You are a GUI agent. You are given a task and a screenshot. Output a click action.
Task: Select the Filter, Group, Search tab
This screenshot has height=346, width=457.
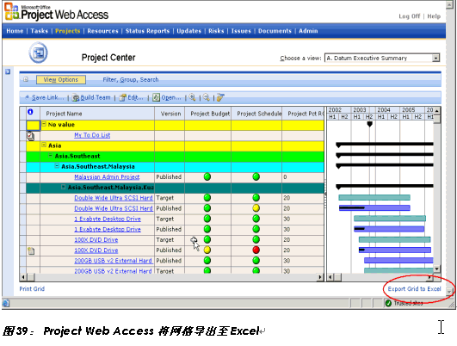[131, 79]
